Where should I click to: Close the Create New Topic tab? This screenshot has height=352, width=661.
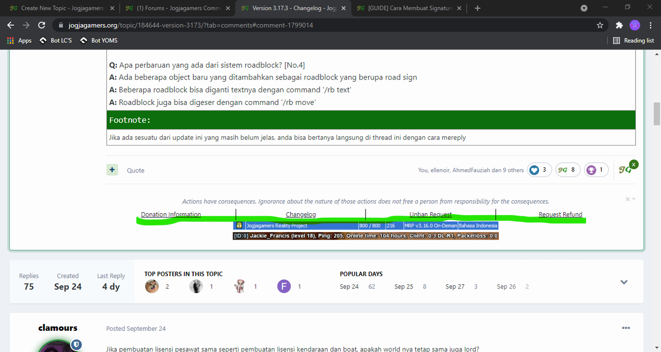112,8
